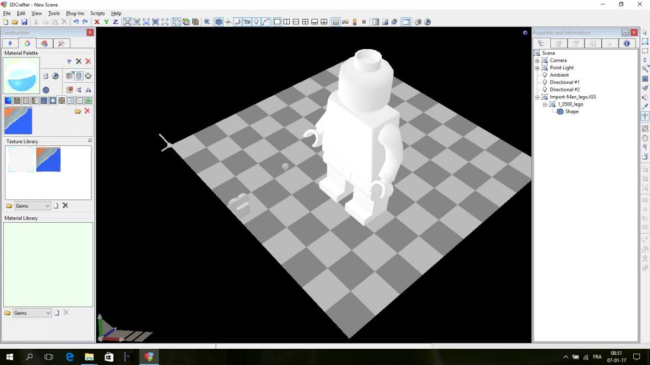Switch to the hammer and wrench tools tab

point(61,43)
